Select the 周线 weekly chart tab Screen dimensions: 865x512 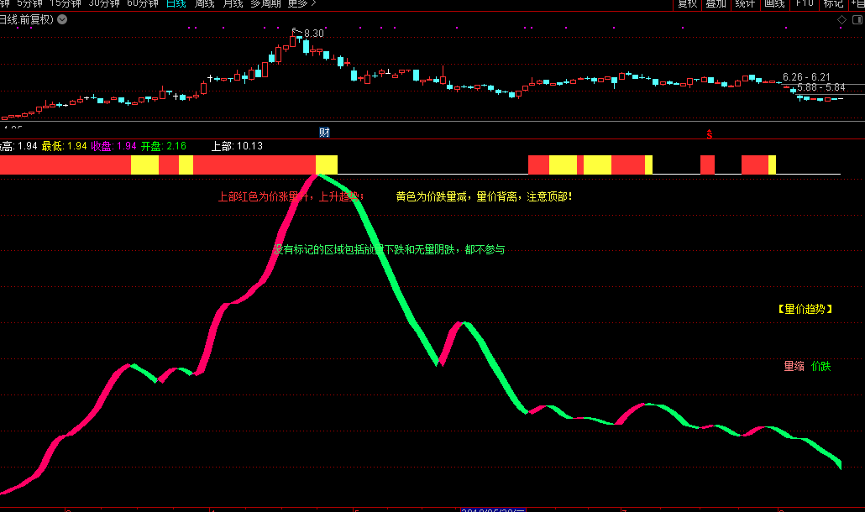(x=204, y=4)
